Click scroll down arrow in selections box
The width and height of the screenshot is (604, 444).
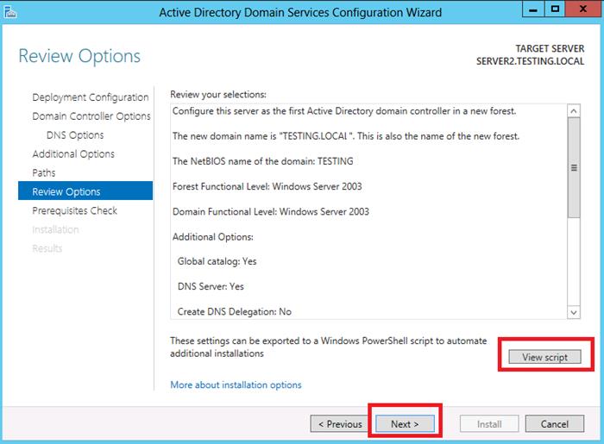tap(574, 312)
